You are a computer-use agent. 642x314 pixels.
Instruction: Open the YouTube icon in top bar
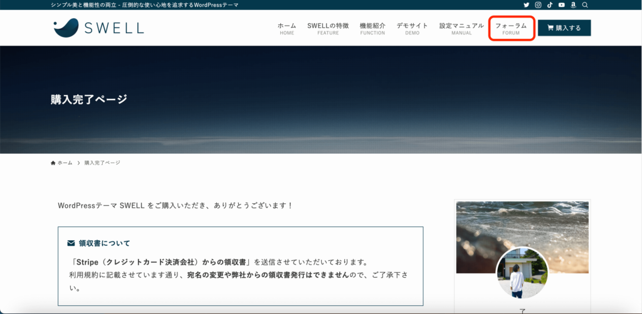coord(562,5)
